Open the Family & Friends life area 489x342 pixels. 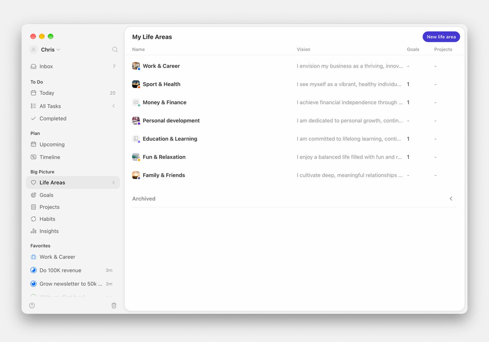(x=164, y=175)
